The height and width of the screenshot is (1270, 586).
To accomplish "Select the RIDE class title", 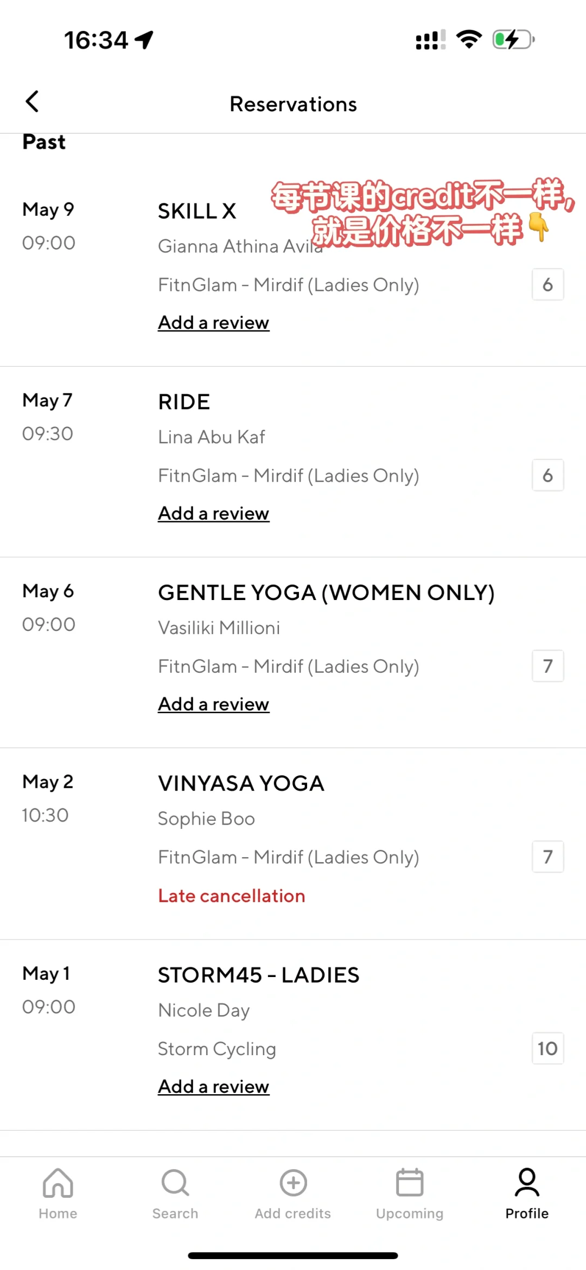I will [x=184, y=402].
